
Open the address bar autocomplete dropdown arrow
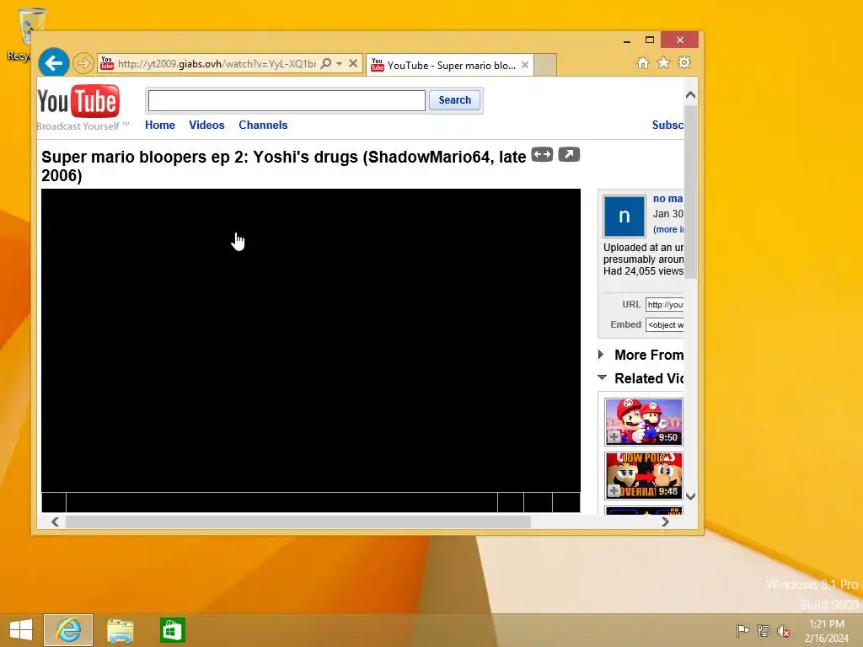[x=340, y=63]
